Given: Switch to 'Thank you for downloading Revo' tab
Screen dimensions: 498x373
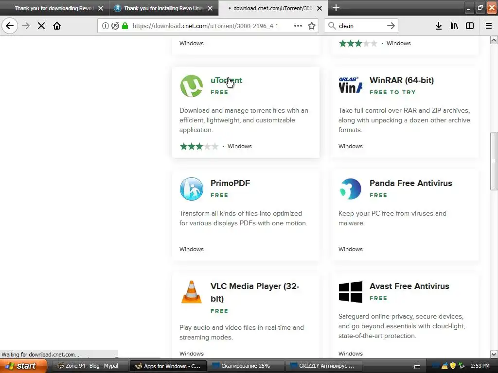Looking at the screenshot, I should click(53, 8).
